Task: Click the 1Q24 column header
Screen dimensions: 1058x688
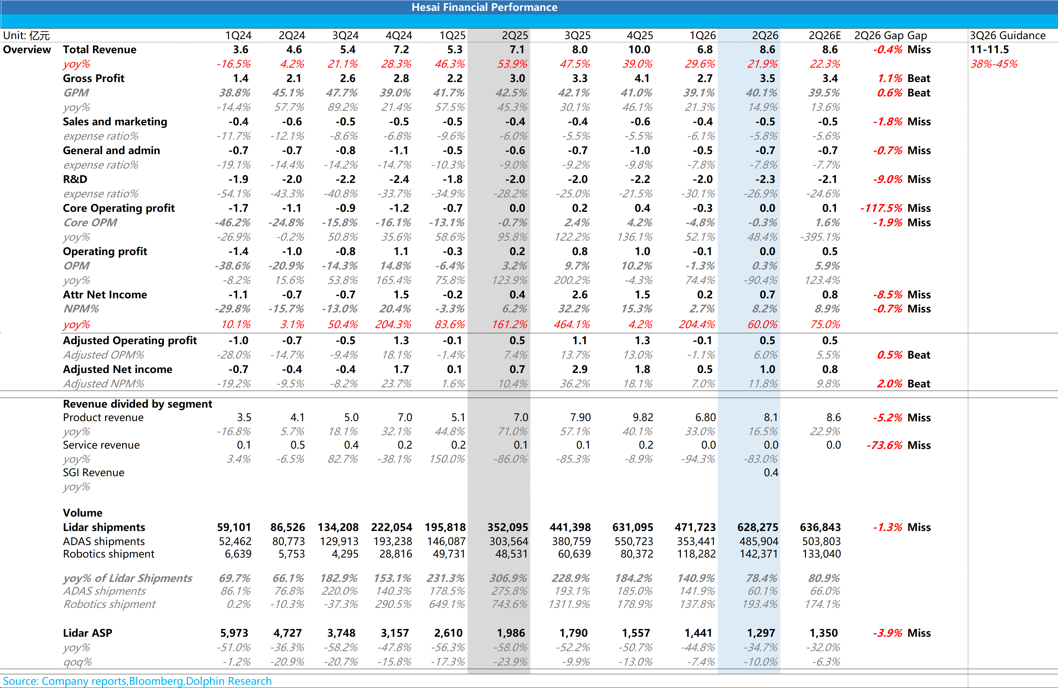Action: click(x=238, y=36)
